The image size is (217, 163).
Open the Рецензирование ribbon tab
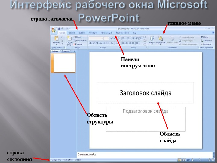click(x=122, y=33)
